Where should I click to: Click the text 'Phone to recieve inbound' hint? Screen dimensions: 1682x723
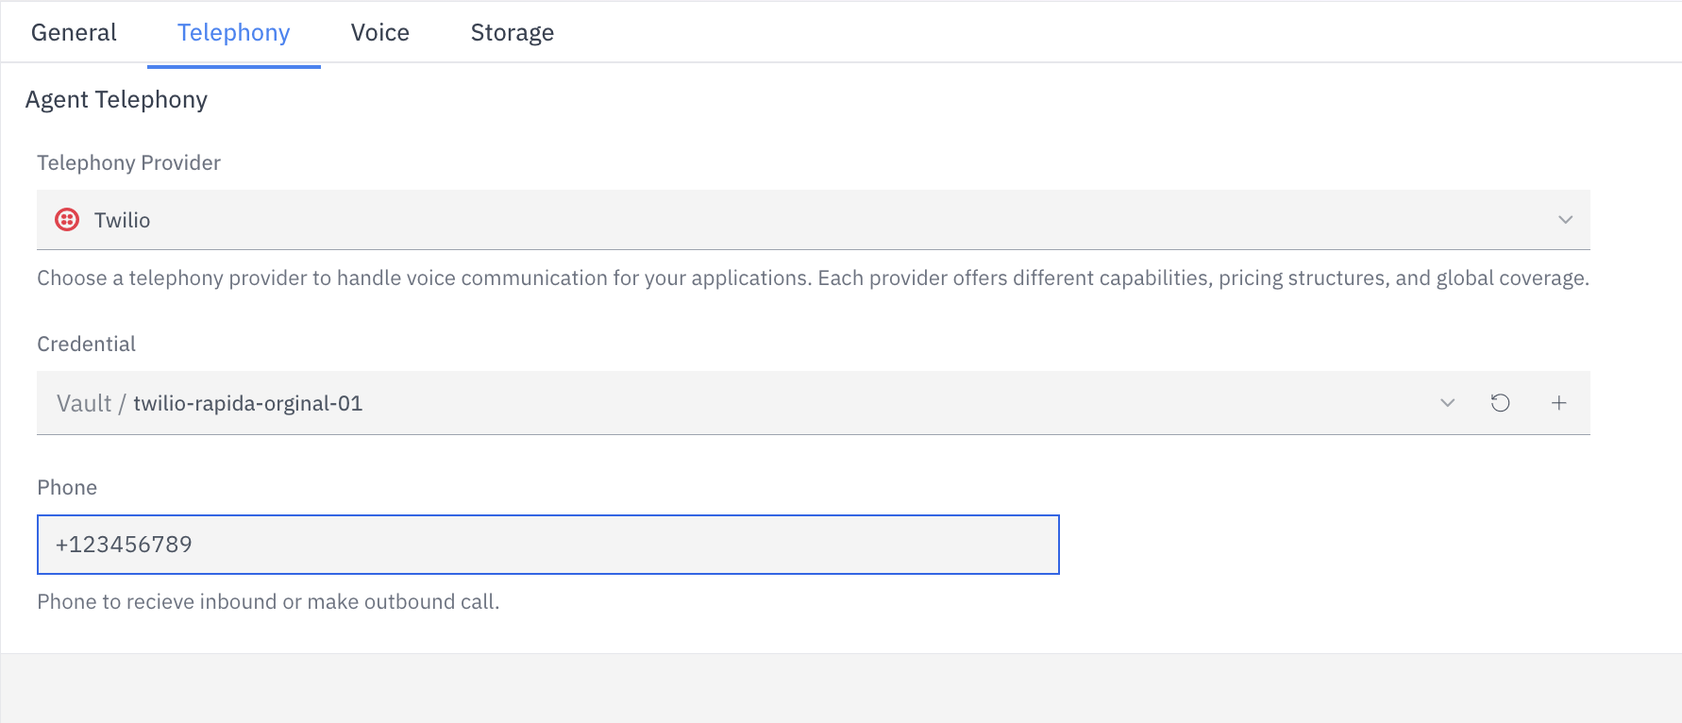coord(268,601)
